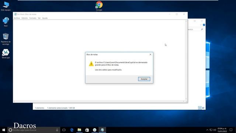Click the Notepad scroll up arrow
The width and height of the screenshot is (236, 133).
(x=186, y=21)
